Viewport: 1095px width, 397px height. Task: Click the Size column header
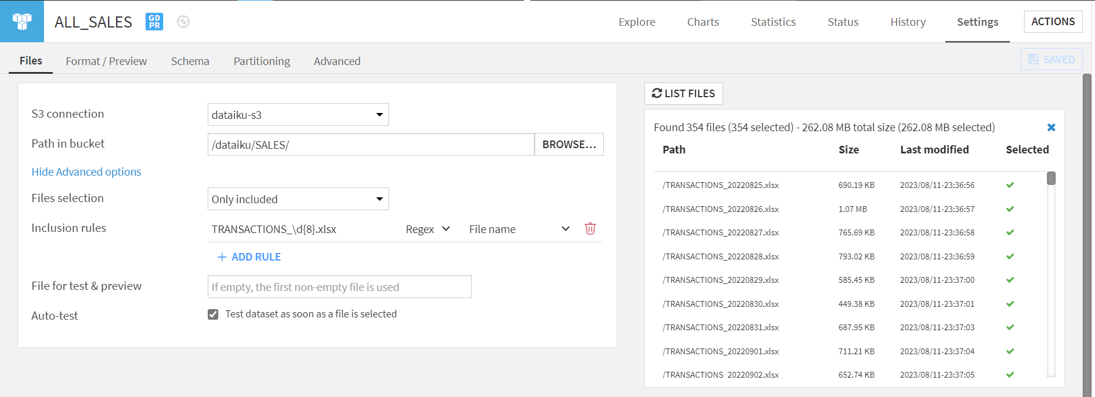(x=849, y=150)
